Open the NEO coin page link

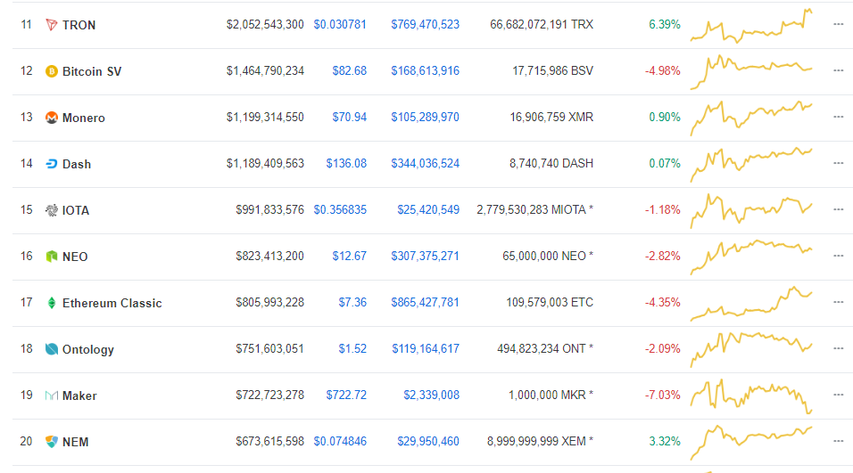click(75, 257)
